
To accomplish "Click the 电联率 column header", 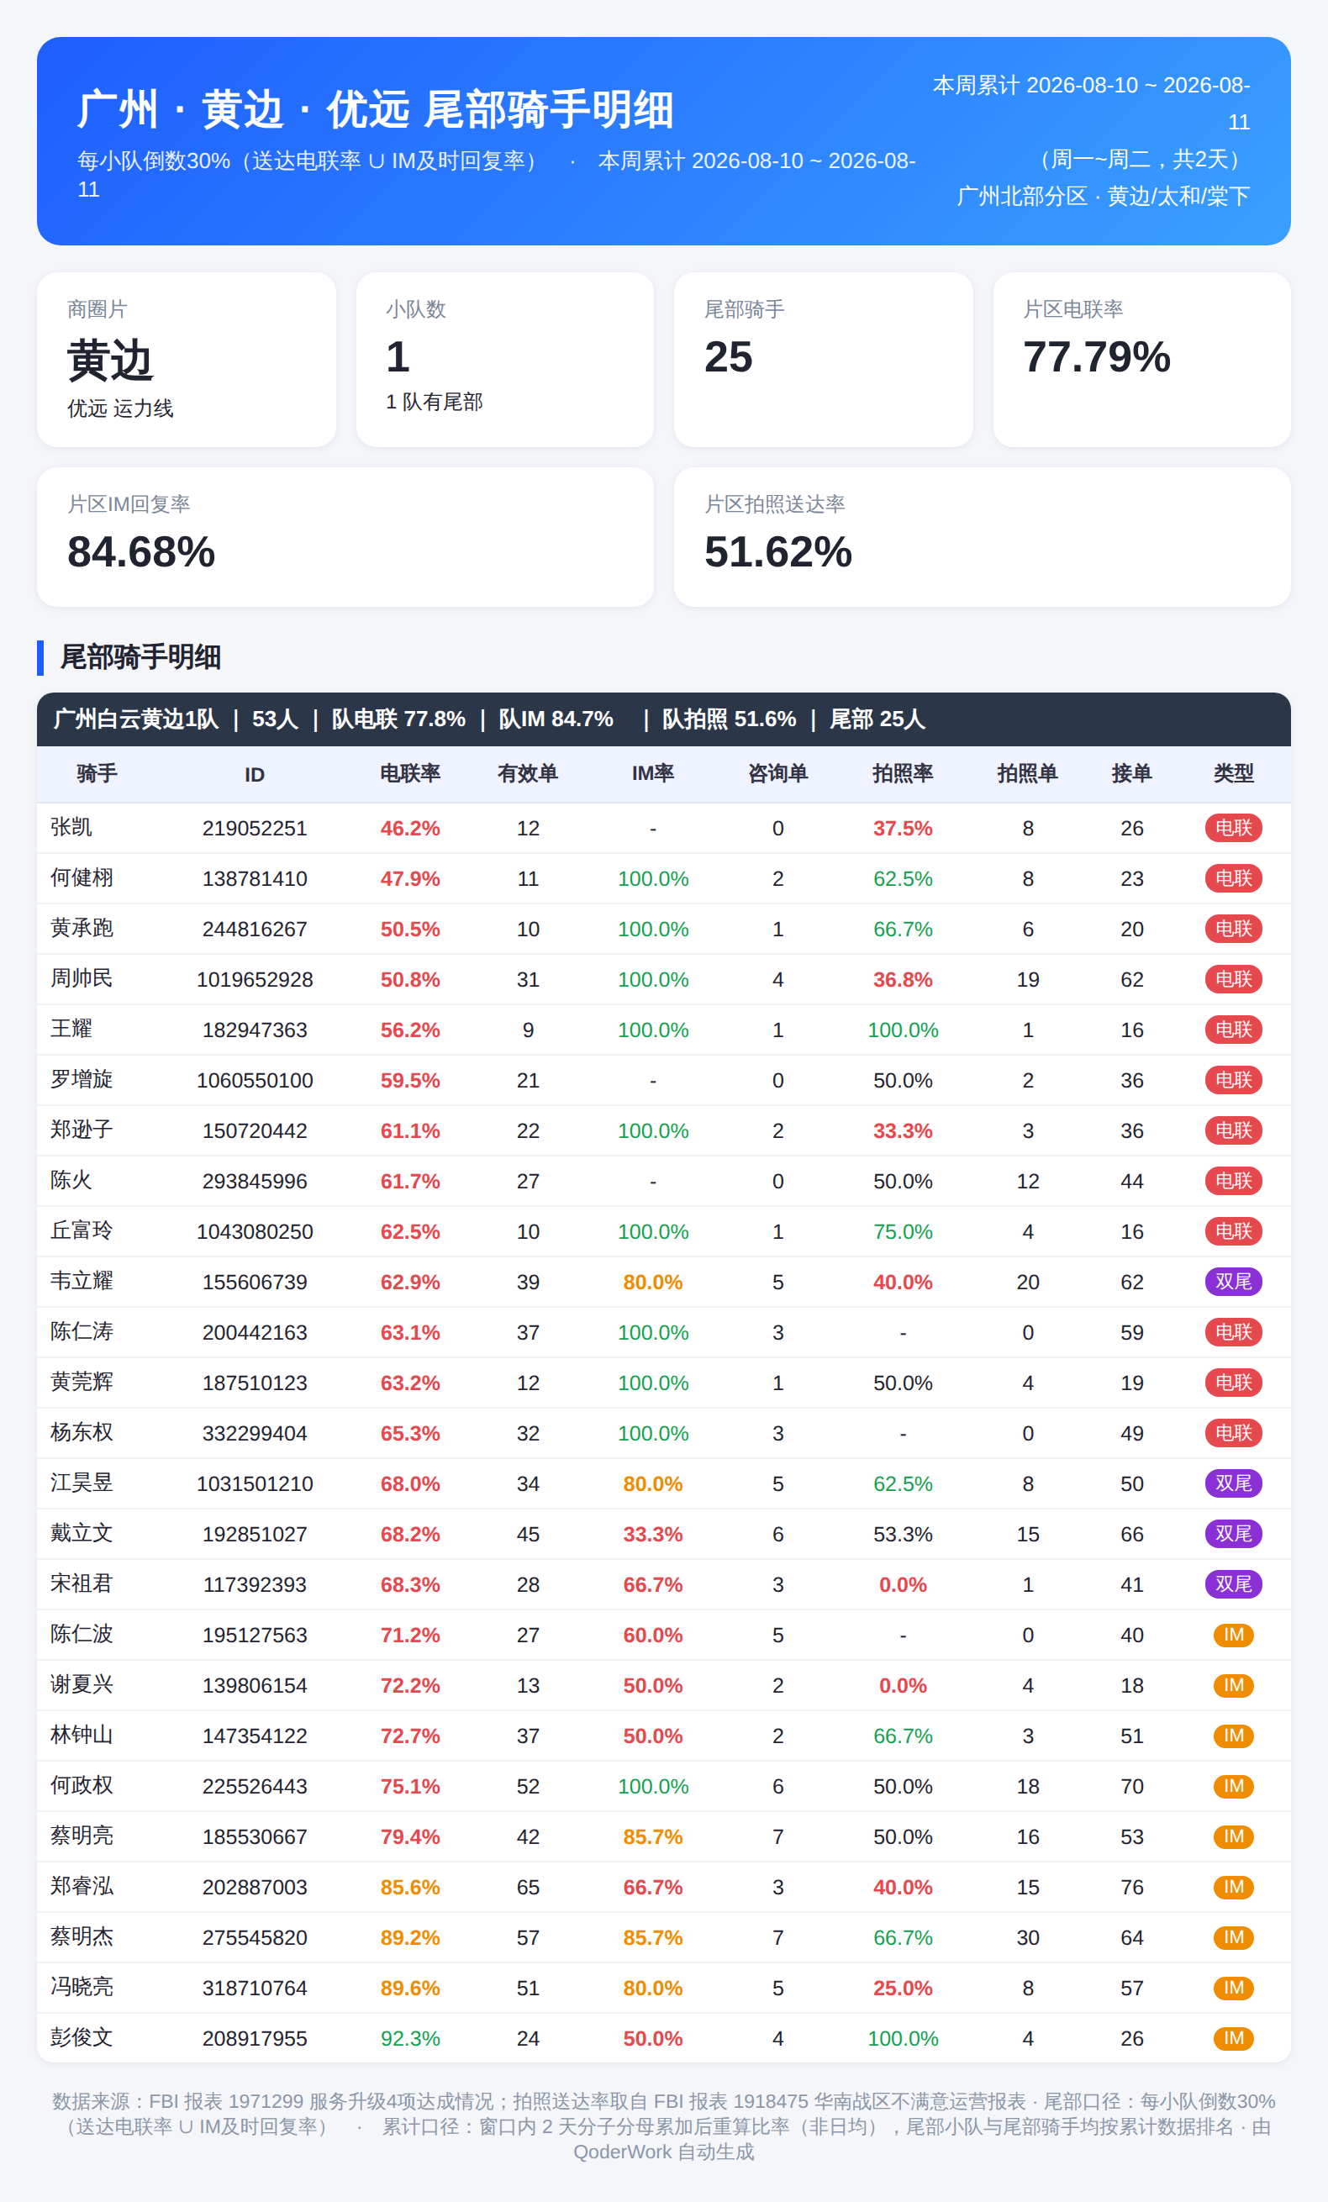I will [410, 774].
